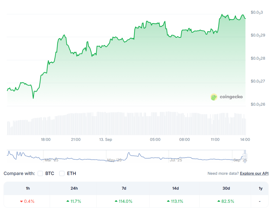The image size is (275, 212).
Task: Click the green up arrow beside 82.5%
Action: 218,201
